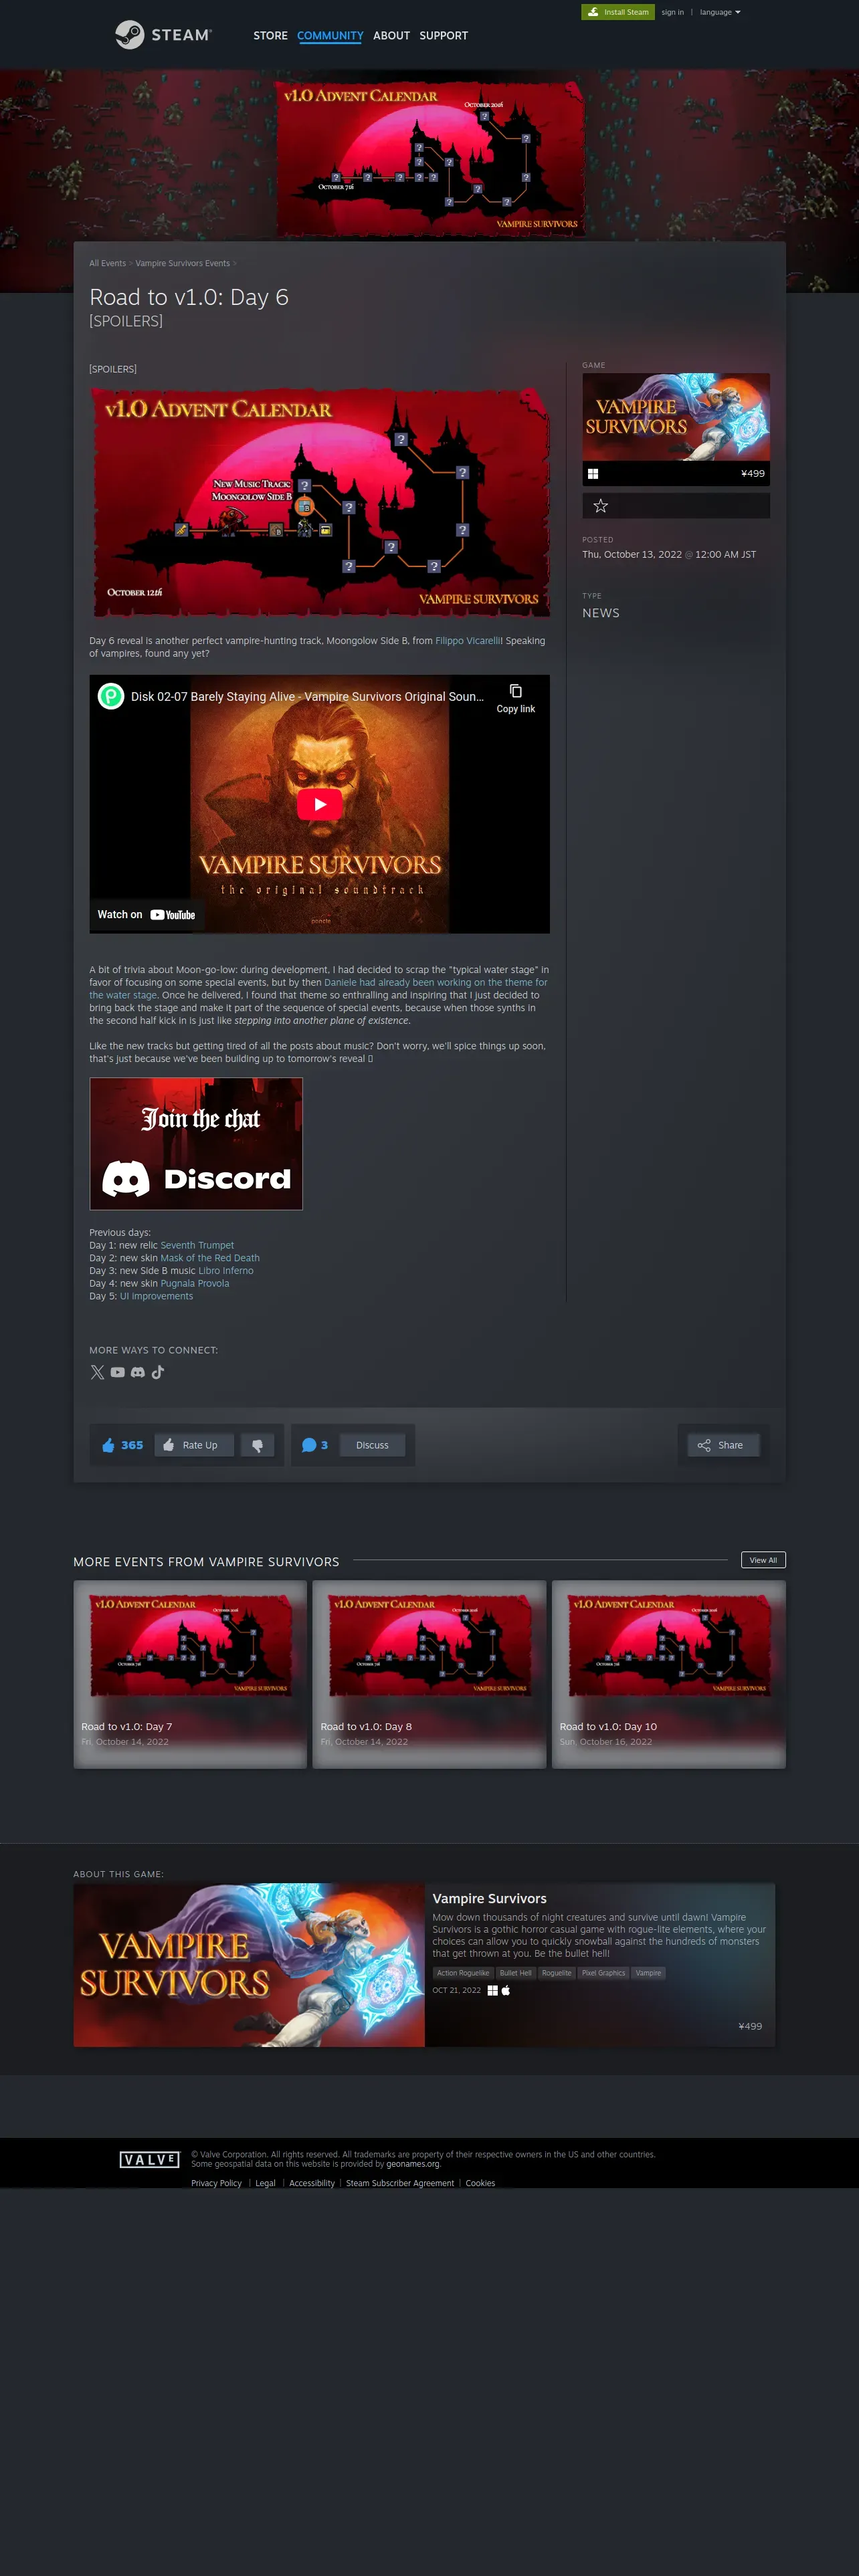Click the Steam logo in the header
The image size is (859, 2576).
(163, 35)
